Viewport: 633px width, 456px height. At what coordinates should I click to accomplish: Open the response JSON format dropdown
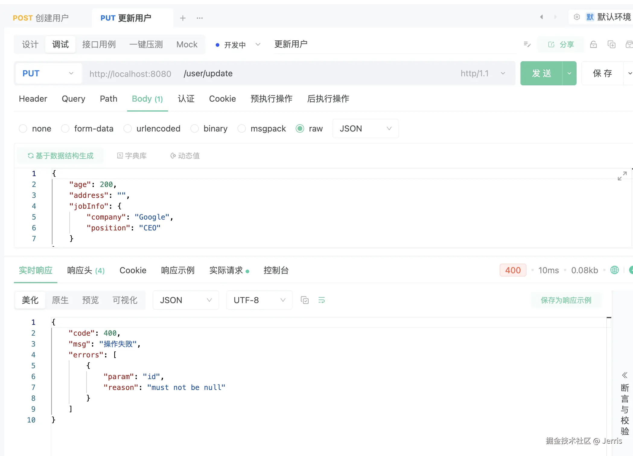tap(186, 300)
